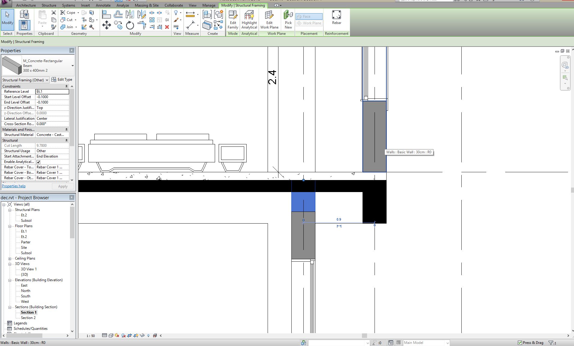Switch to the Architecture ribbon tab

tap(26, 5)
